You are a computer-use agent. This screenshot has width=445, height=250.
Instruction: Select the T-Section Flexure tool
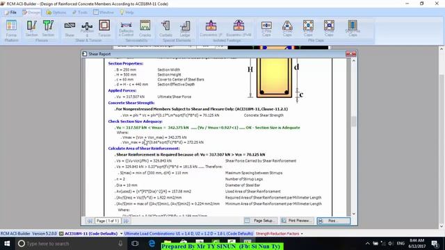click(x=48, y=28)
